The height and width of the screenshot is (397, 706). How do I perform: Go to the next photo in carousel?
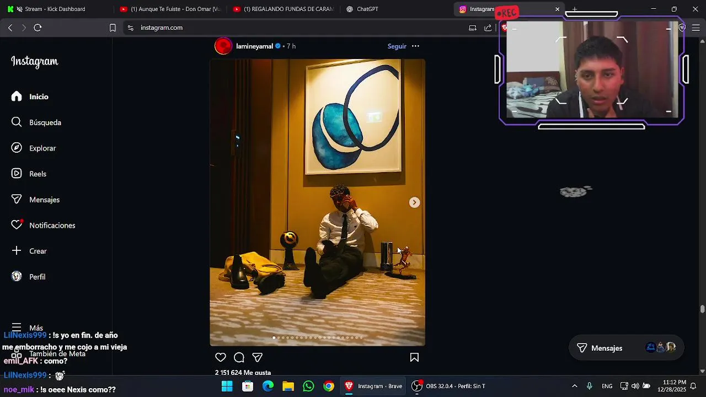[x=414, y=202]
